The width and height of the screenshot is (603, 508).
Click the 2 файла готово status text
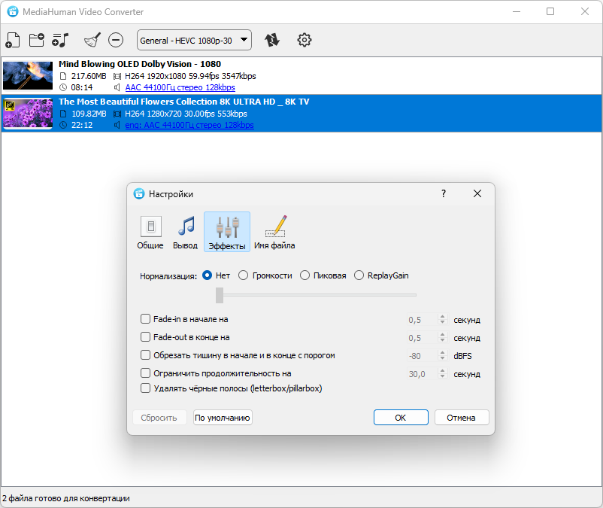[65, 498]
